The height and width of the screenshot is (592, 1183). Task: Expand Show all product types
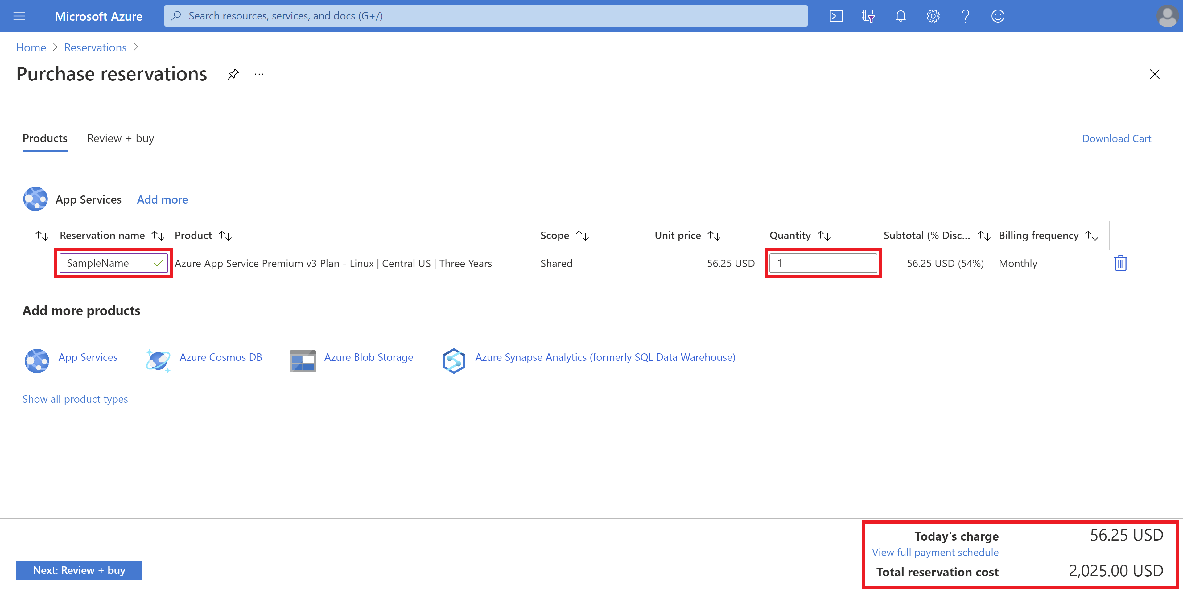[75, 399]
